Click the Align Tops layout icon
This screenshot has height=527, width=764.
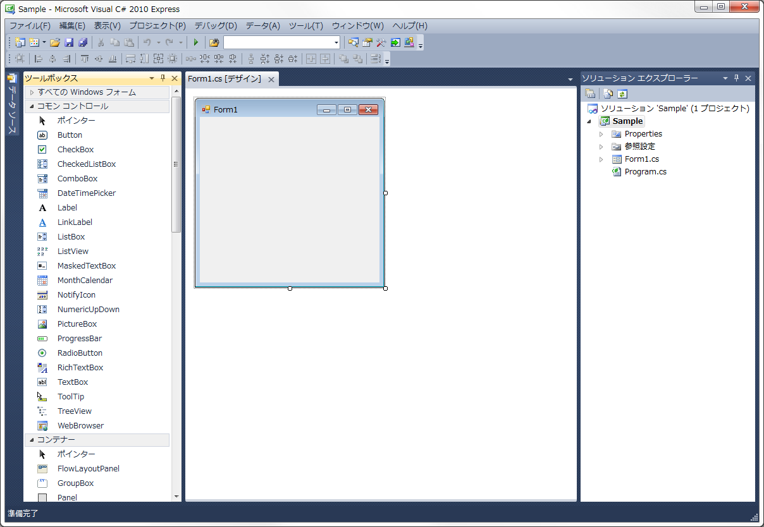click(84, 59)
